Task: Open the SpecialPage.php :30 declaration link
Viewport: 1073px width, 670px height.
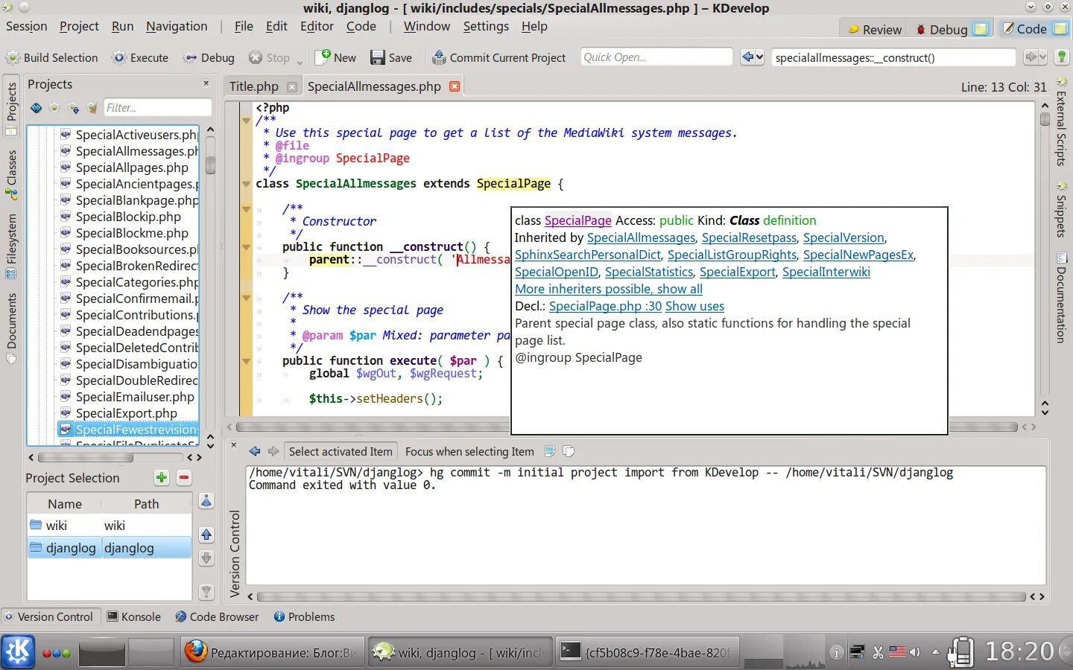Action: (x=605, y=306)
